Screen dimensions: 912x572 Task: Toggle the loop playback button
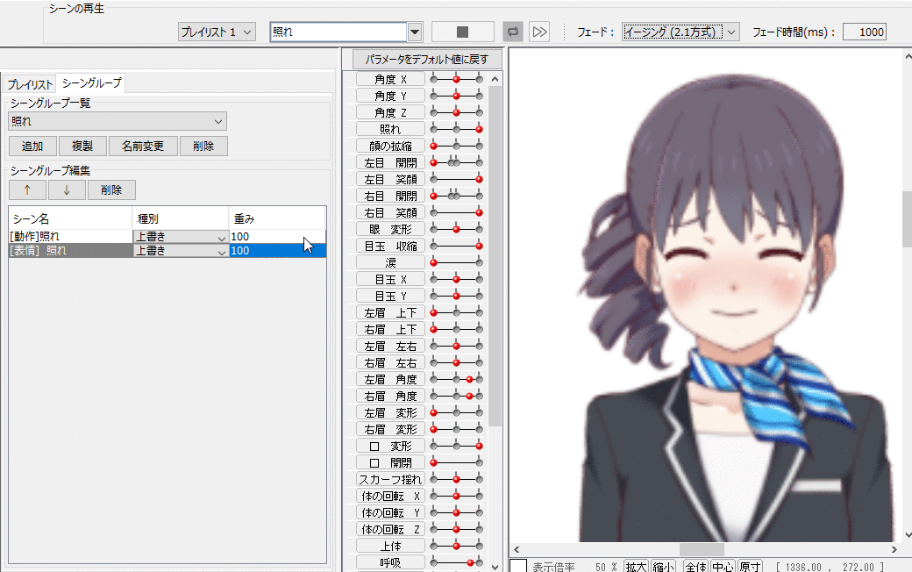click(512, 32)
